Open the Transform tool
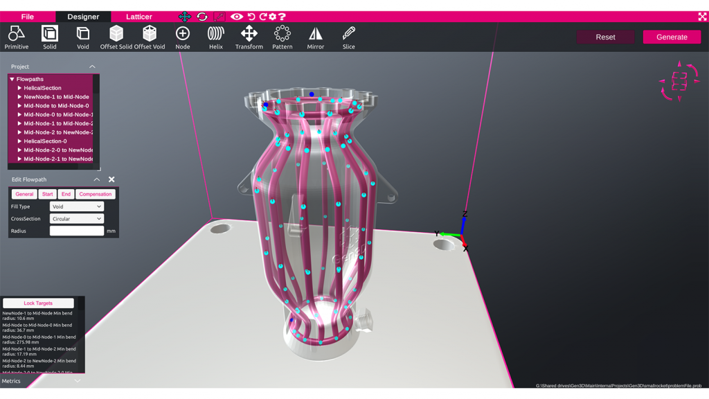 point(249,35)
